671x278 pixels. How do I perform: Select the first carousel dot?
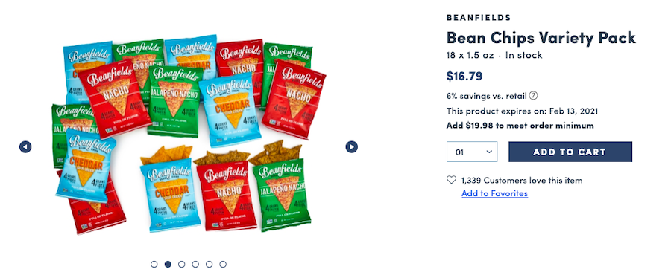(x=154, y=264)
